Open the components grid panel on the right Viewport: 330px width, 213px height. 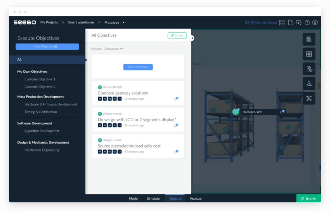pos(309,54)
